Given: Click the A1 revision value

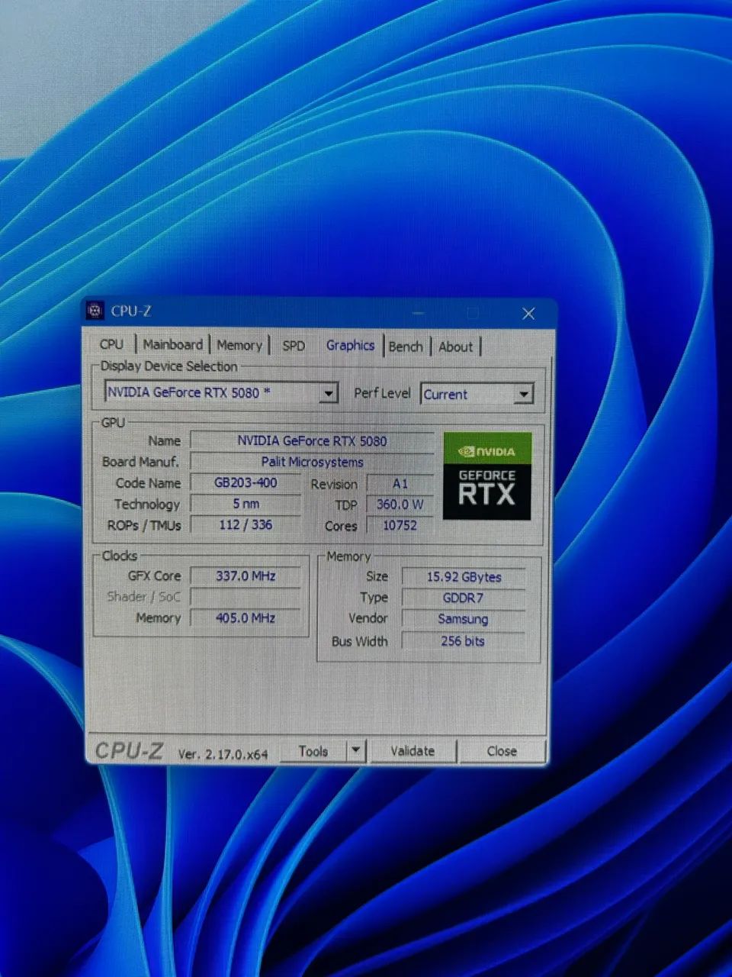Looking at the screenshot, I should [400, 484].
